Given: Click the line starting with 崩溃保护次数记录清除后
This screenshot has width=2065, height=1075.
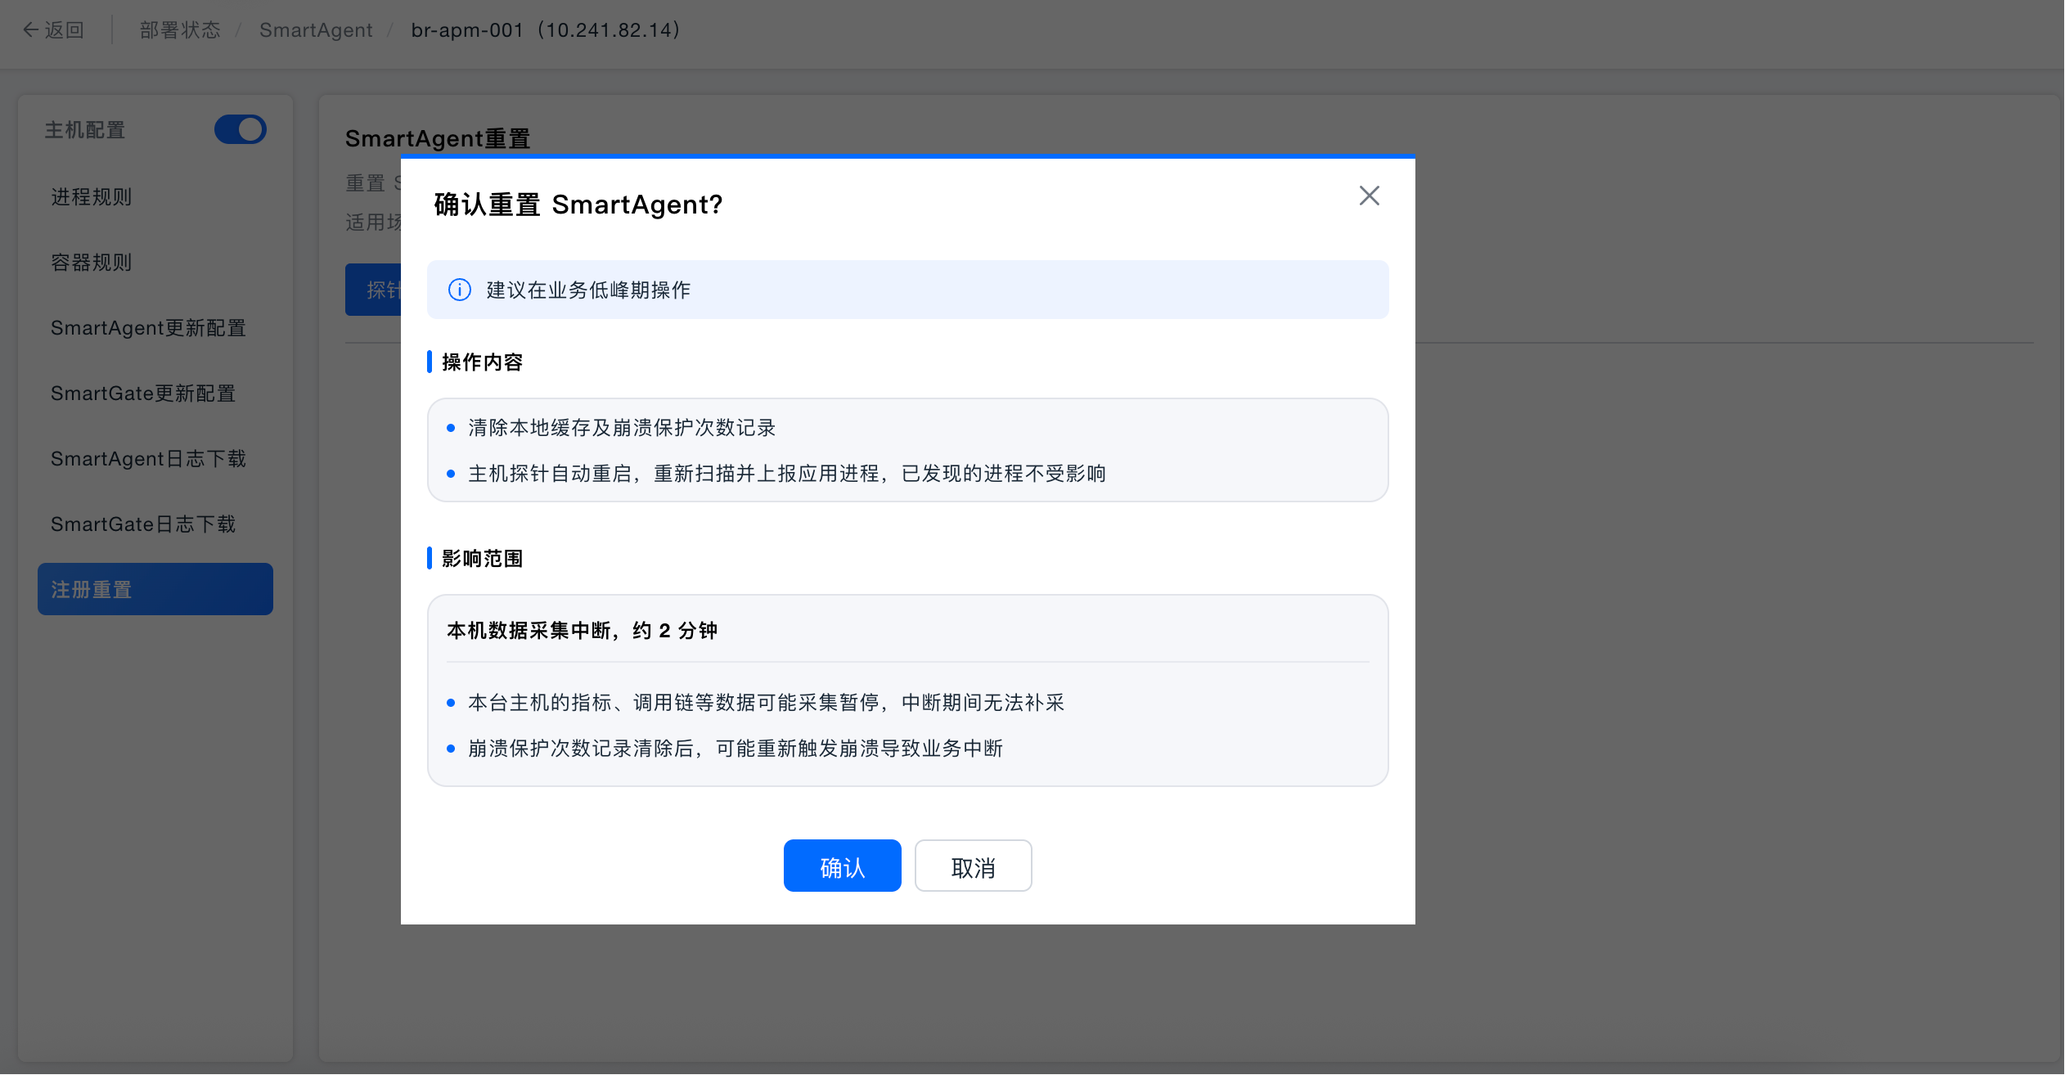Looking at the screenshot, I should pos(736,748).
